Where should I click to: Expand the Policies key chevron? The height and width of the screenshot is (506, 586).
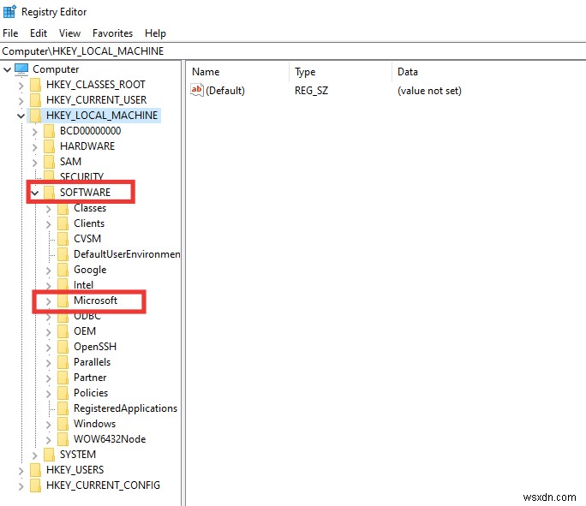pyautogui.click(x=49, y=394)
